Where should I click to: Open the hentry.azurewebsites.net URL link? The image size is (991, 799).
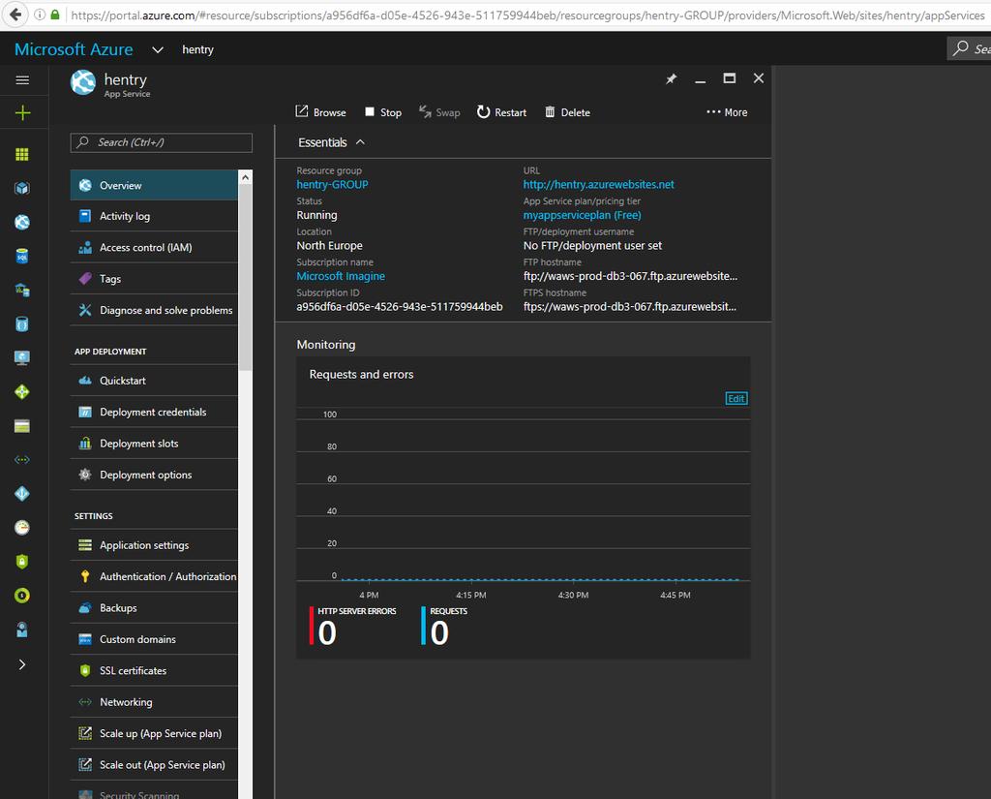click(598, 185)
